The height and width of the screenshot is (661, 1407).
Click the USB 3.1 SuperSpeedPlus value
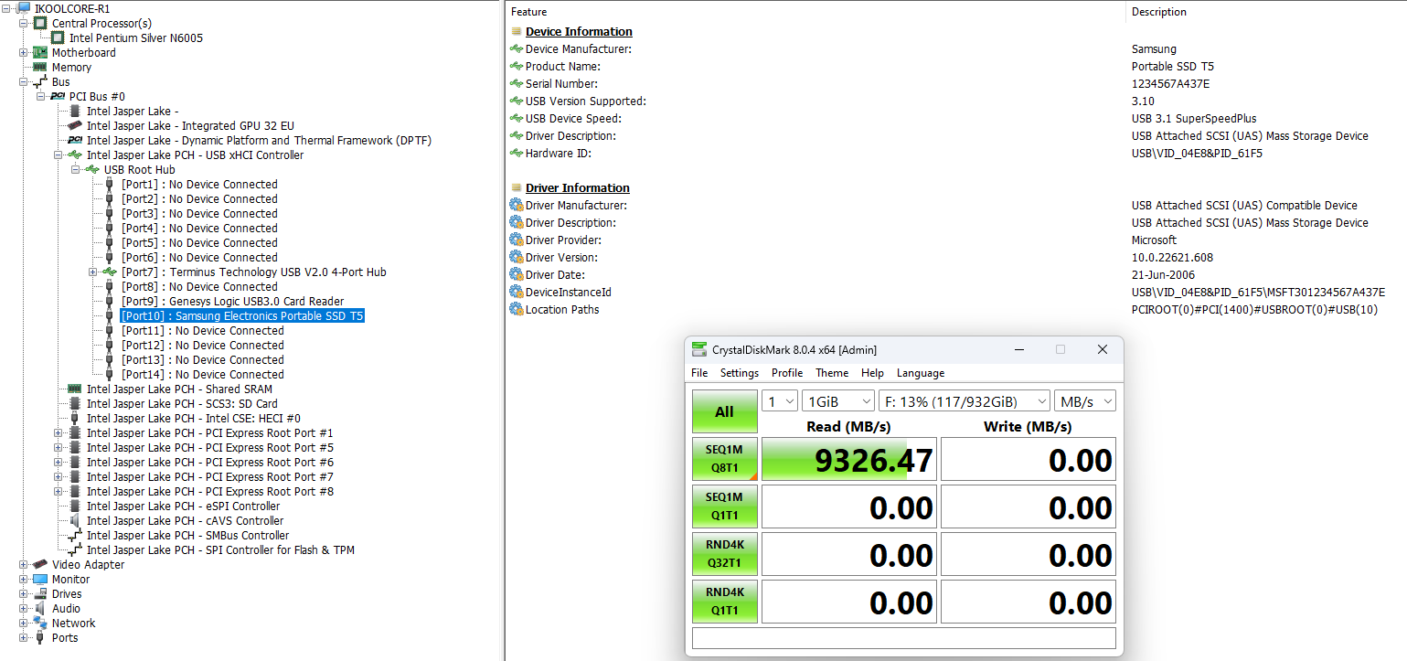(x=1194, y=118)
